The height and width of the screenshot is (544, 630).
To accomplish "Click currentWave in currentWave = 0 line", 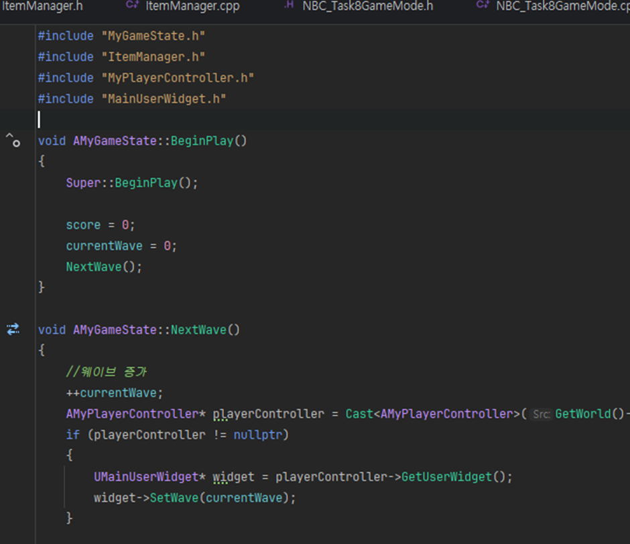I will (x=104, y=246).
